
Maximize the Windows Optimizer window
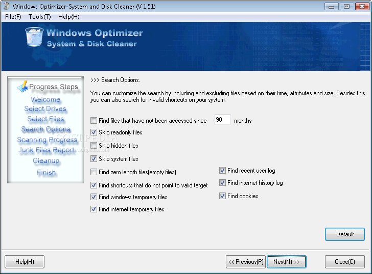coord(346,7)
